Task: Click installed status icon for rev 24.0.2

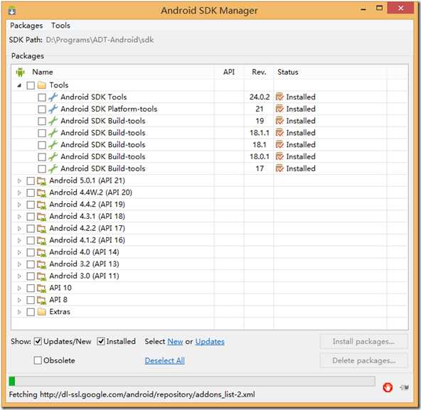Action: click(x=279, y=97)
